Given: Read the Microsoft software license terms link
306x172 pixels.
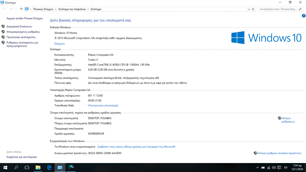Looking at the screenshot, I should (x=136, y=147).
